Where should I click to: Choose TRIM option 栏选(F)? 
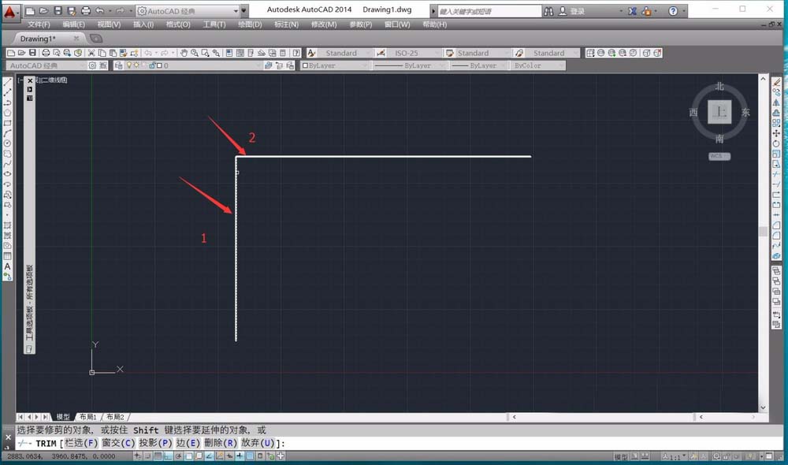[81, 443]
